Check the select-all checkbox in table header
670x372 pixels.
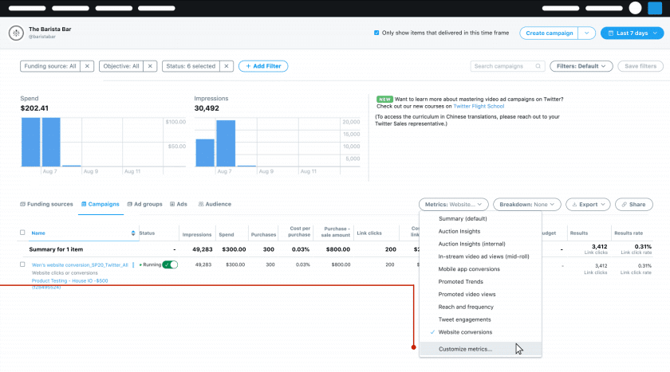tap(22, 233)
